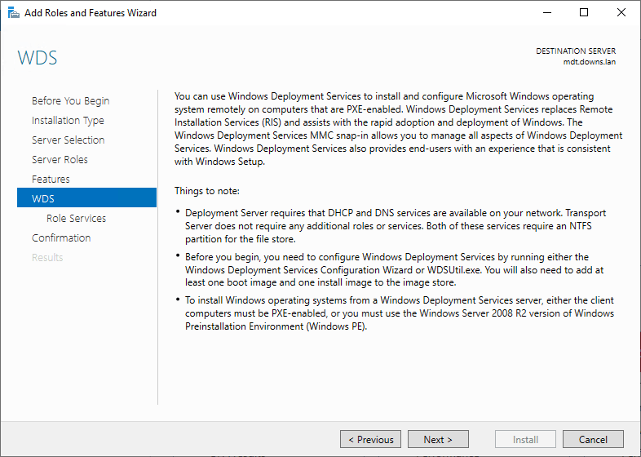Cancel the wizard

(593, 440)
